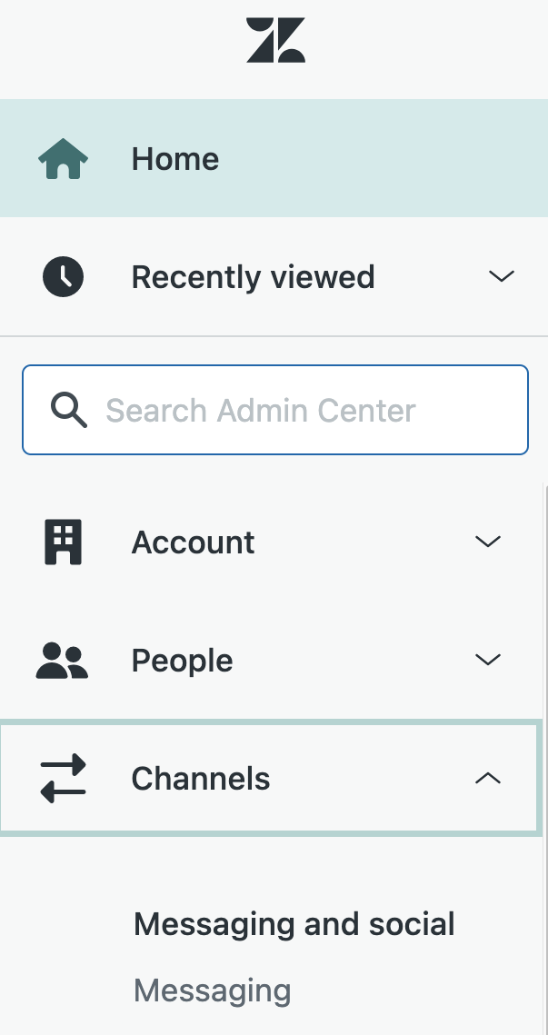548x1035 pixels.
Task: Click the Home house icon
Action: click(x=63, y=159)
